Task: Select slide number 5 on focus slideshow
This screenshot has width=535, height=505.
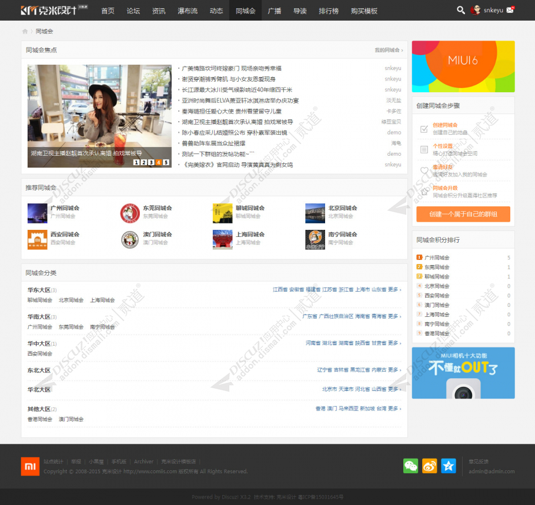Action: [166, 162]
